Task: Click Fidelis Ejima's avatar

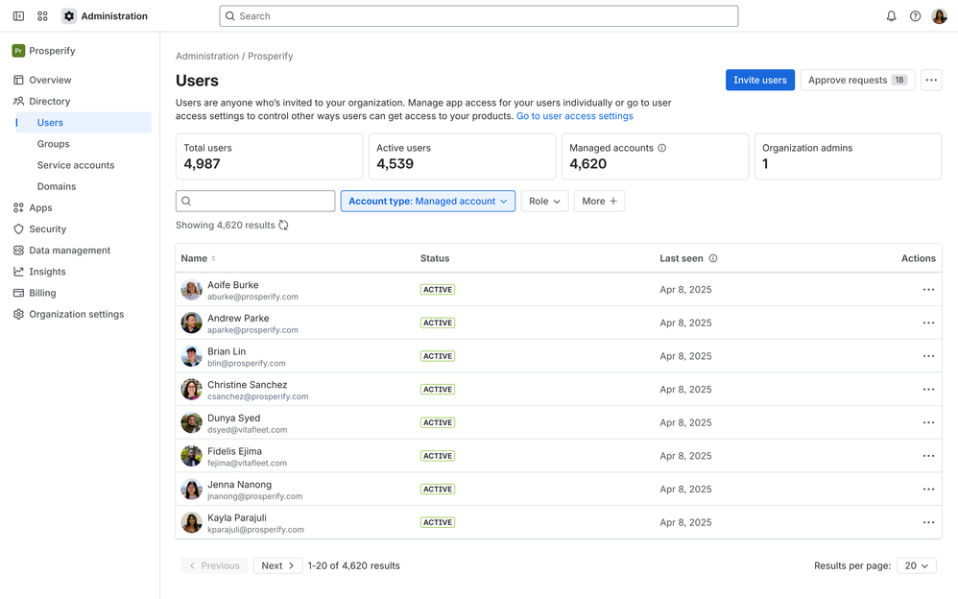Action: pyautogui.click(x=191, y=456)
